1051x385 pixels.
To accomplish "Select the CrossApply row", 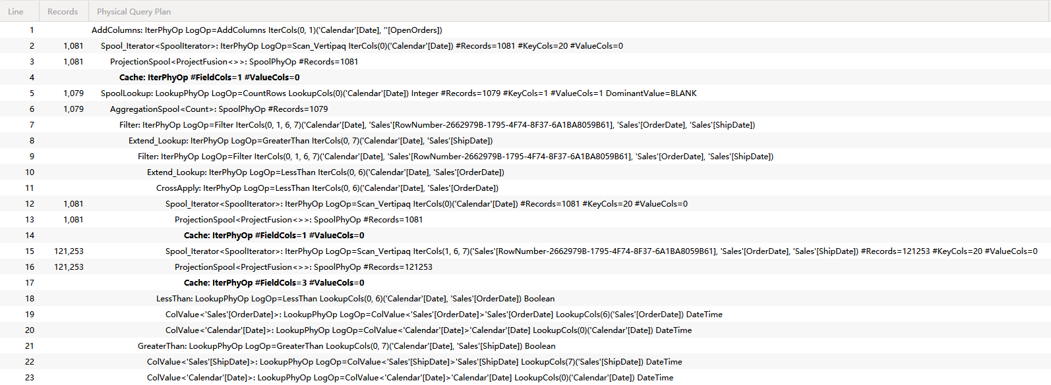I will point(525,188).
